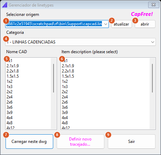Screen dimensions: 161x155
Task: Select 2x4 in Nome CAD list
Action: coord(28,97)
